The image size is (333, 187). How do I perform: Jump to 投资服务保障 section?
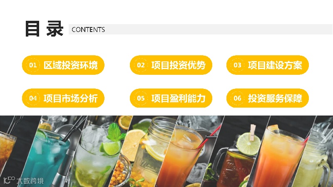[x=268, y=98]
